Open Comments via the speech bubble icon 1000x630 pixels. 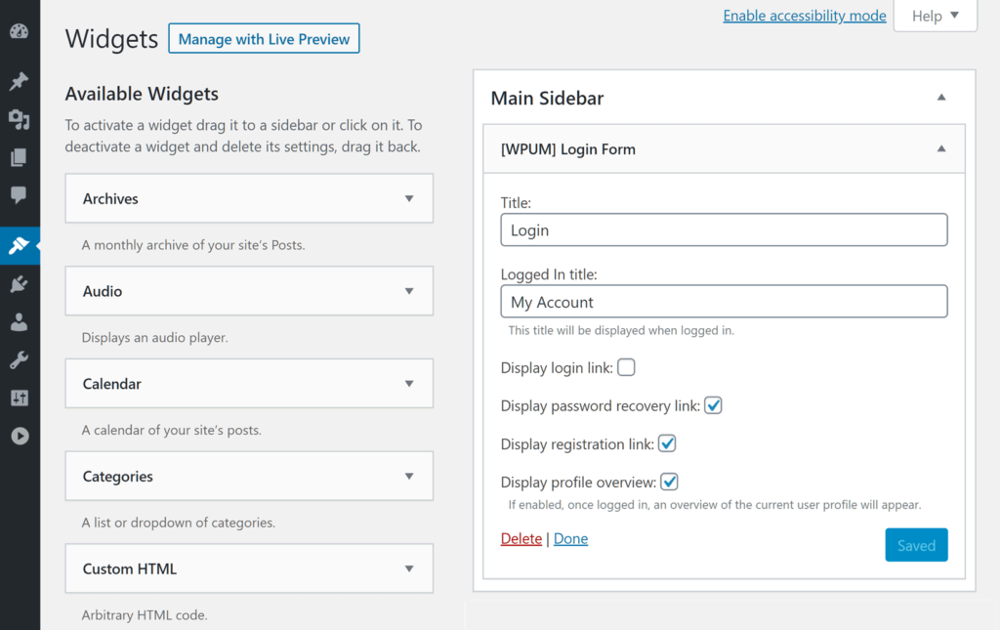(x=20, y=195)
